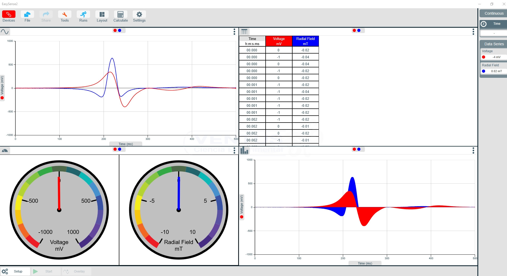Image resolution: width=507 pixels, height=276 pixels.
Task: Click the line graph panel sine wave icon
Action: coord(5,32)
